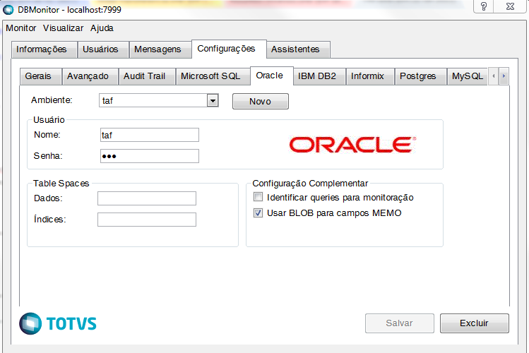Open the Visualizar menu
This screenshot has width=529, height=353.
point(63,28)
